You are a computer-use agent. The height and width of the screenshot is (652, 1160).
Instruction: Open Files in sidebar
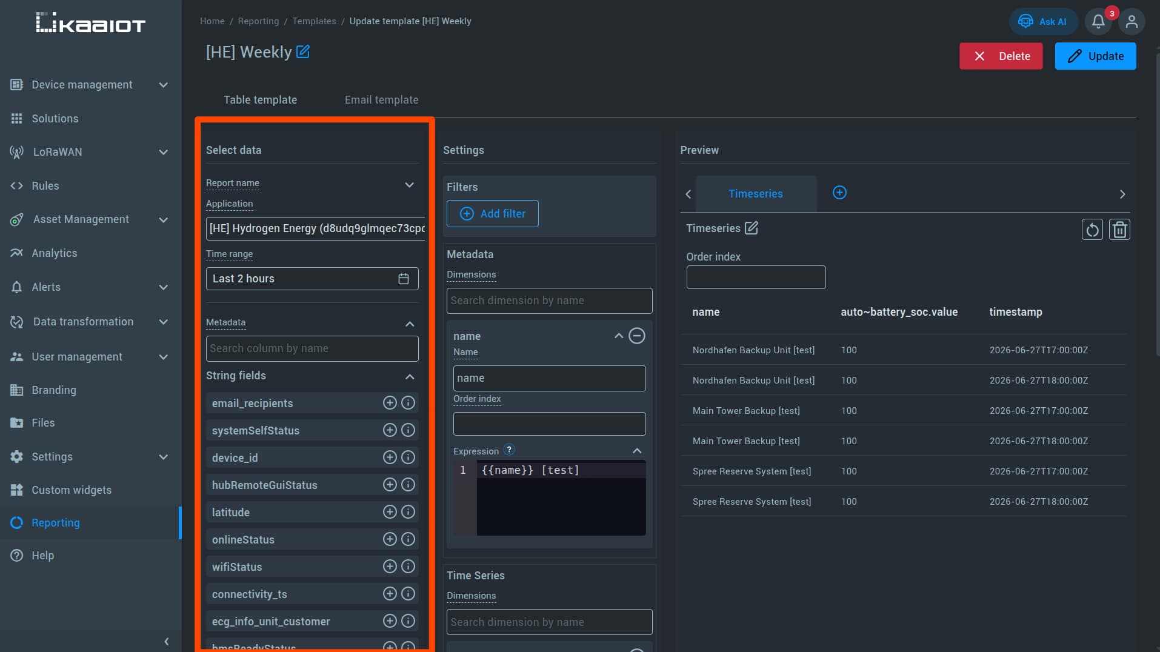43,423
